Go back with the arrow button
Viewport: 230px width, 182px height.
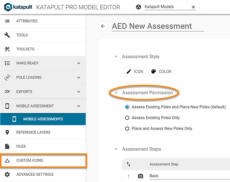pos(103,26)
